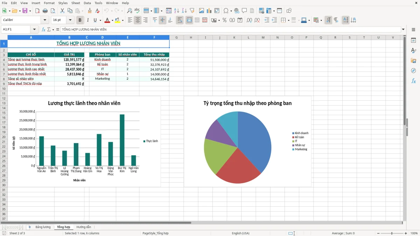The image size is (420, 236).
Task: Insert a comment
Action: (x=244, y=11)
